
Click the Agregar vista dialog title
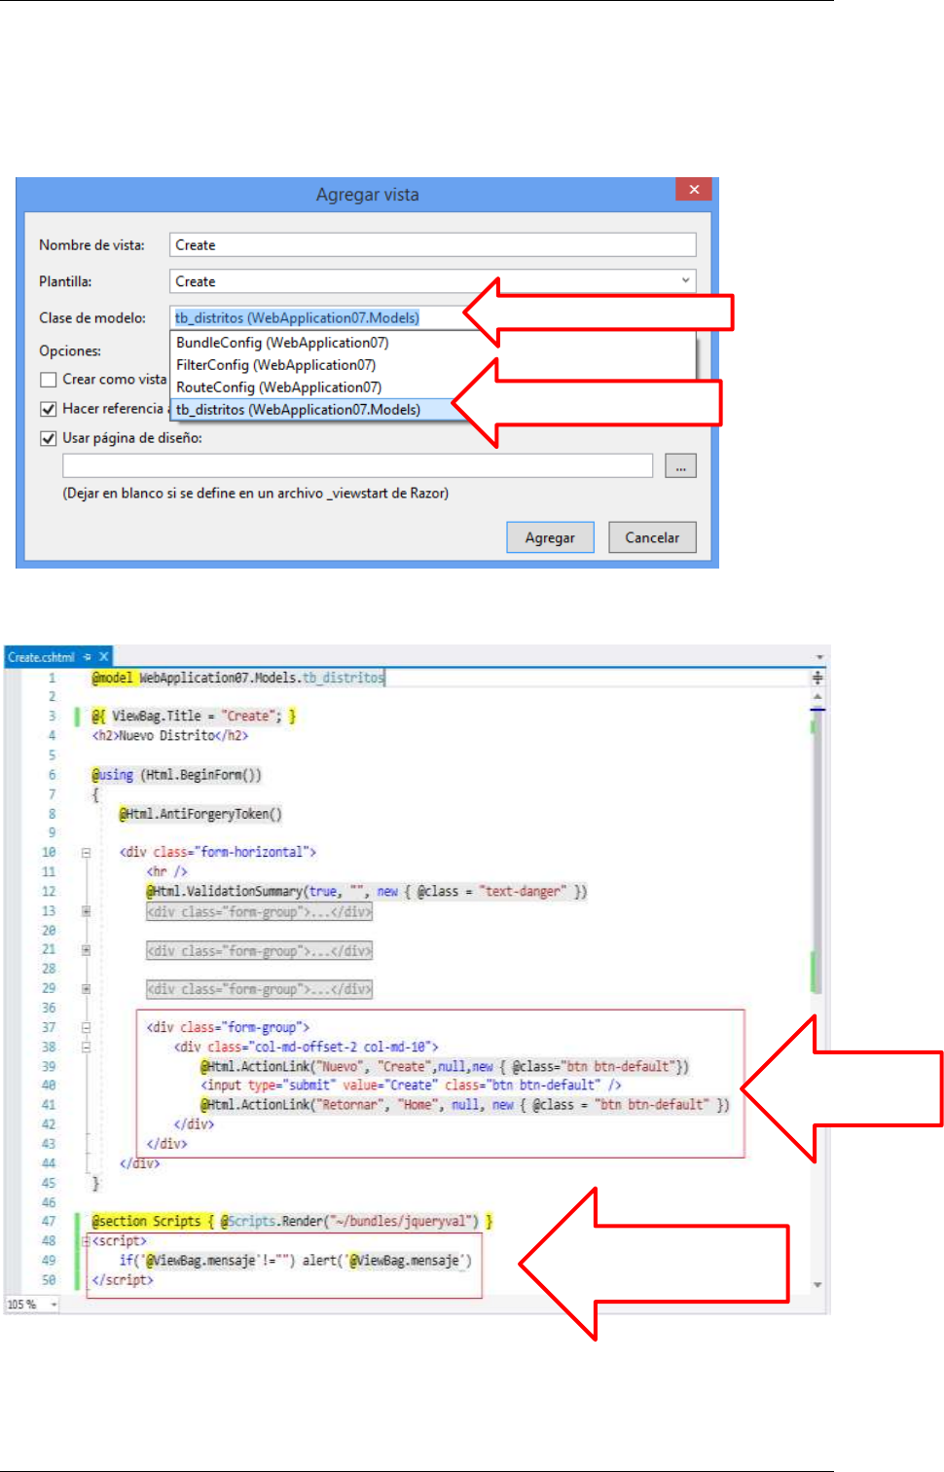tap(367, 195)
